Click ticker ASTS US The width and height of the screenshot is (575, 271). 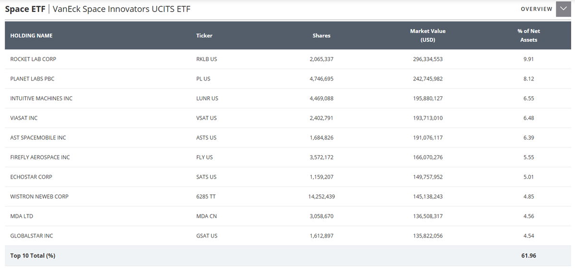pos(207,138)
